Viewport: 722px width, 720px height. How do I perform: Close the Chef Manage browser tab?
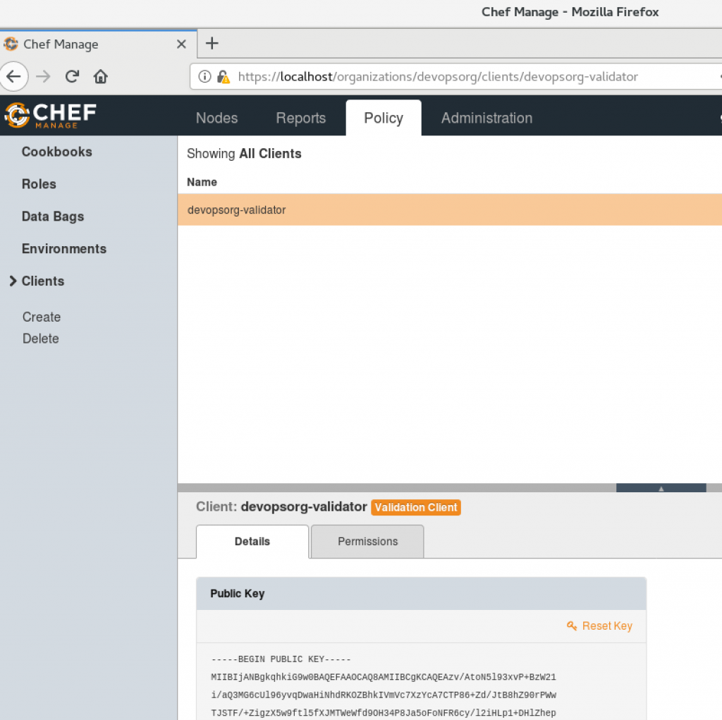point(181,44)
